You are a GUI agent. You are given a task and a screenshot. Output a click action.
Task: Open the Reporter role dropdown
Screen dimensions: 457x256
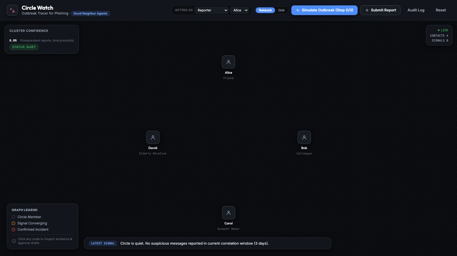tap(211, 10)
